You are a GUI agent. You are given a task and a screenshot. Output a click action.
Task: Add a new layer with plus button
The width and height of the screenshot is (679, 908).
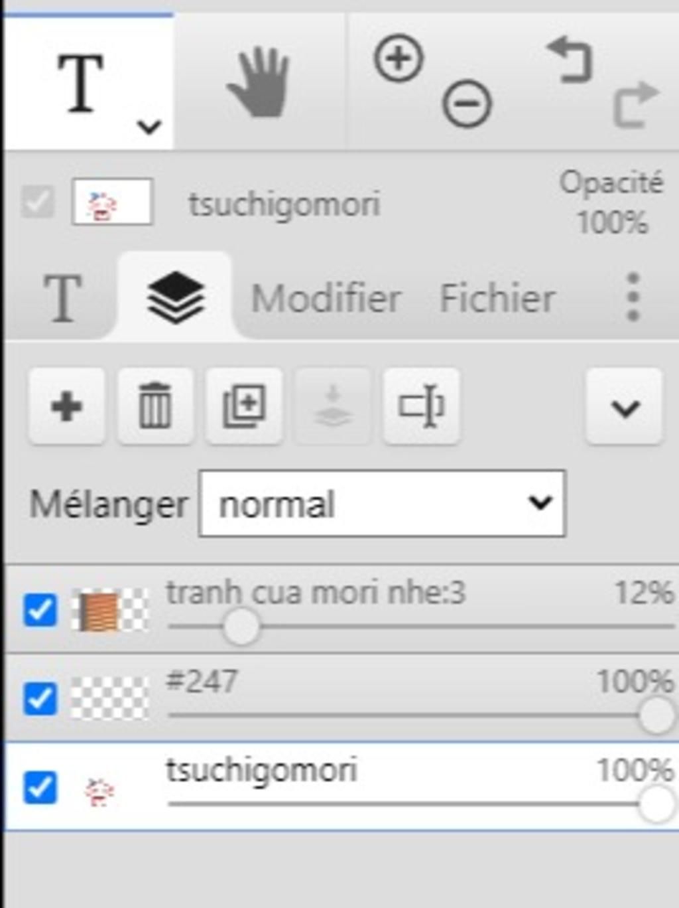66,406
